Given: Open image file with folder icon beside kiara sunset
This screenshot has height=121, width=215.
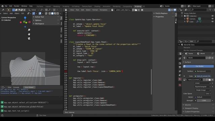Looking at the screenshot, I should (210, 80).
